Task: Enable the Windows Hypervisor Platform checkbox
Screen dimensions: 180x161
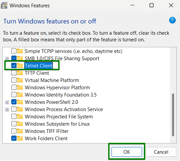Action: (x=14, y=88)
